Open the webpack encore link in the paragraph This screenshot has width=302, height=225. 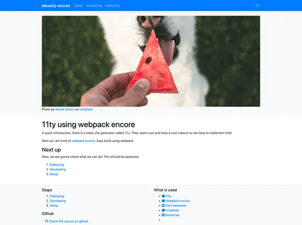[83, 141]
